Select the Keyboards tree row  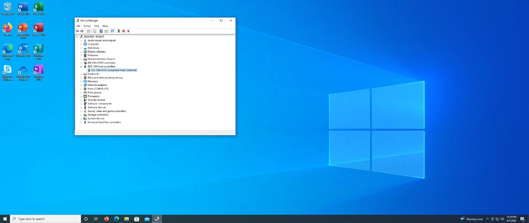tap(91, 74)
